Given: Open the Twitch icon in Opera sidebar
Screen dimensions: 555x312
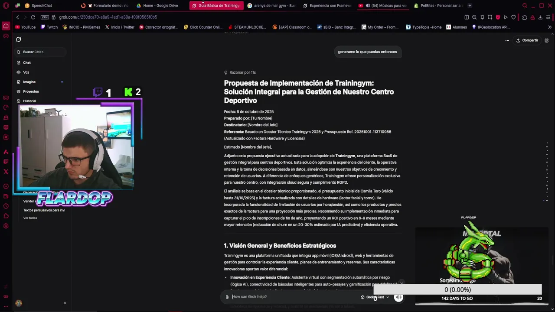Looking at the screenshot, I should coord(6,162).
